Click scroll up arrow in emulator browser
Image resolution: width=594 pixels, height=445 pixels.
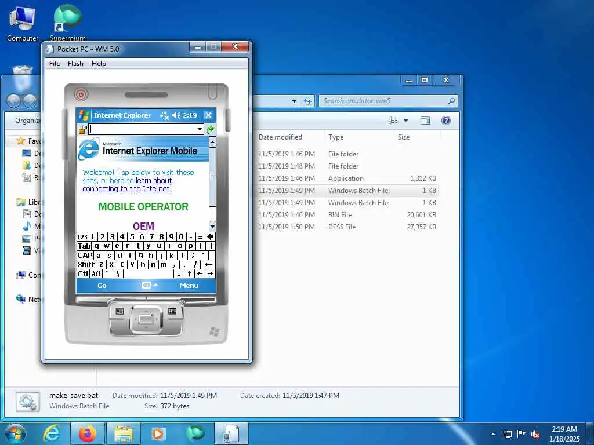[x=212, y=143]
